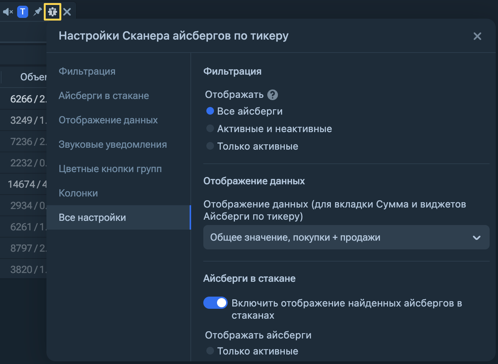Click the blue T ticker icon

(23, 12)
